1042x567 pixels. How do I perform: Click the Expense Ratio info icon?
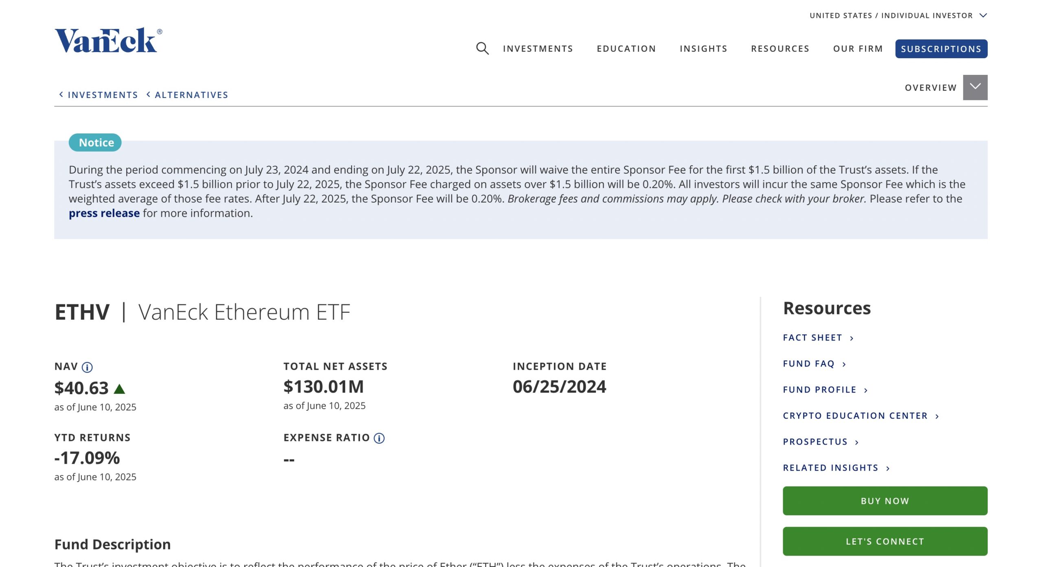click(x=379, y=438)
